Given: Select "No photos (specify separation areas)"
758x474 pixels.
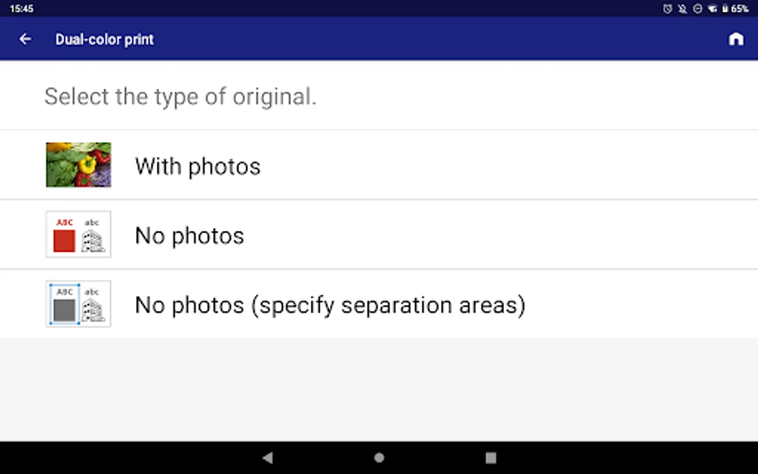Looking at the screenshot, I should tap(330, 305).
